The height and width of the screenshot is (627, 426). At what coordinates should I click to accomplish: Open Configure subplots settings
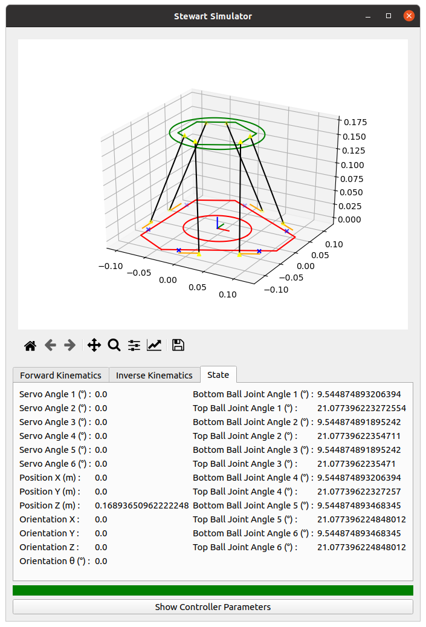coord(134,345)
